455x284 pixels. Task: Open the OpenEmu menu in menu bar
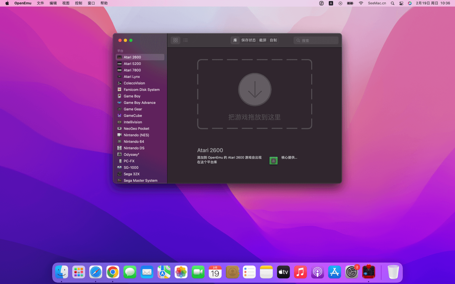pyautogui.click(x=23, y=3)
